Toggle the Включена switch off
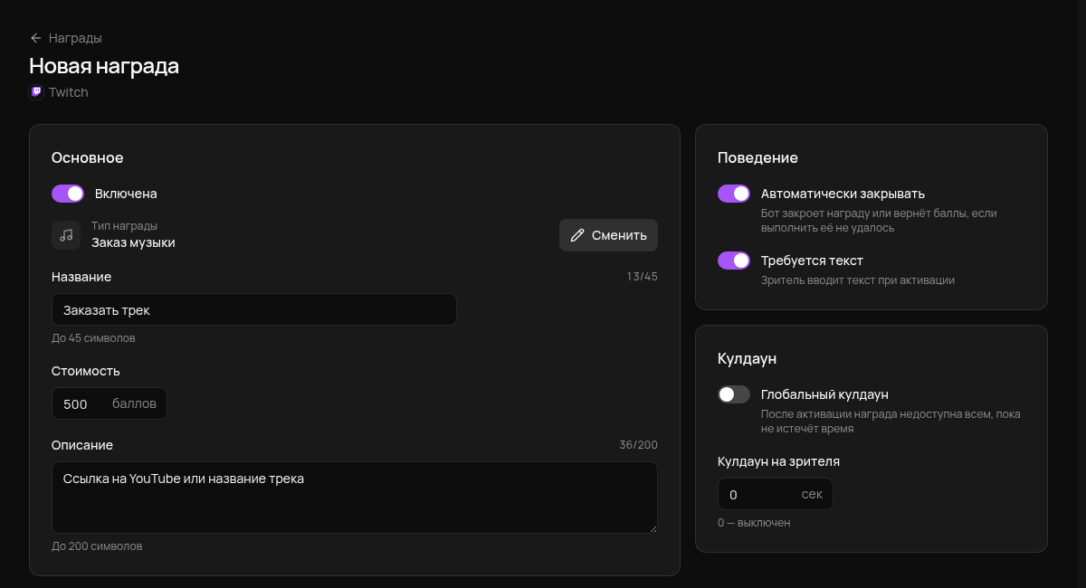This screenshot has width=1086, height=588. click(68, 194)
